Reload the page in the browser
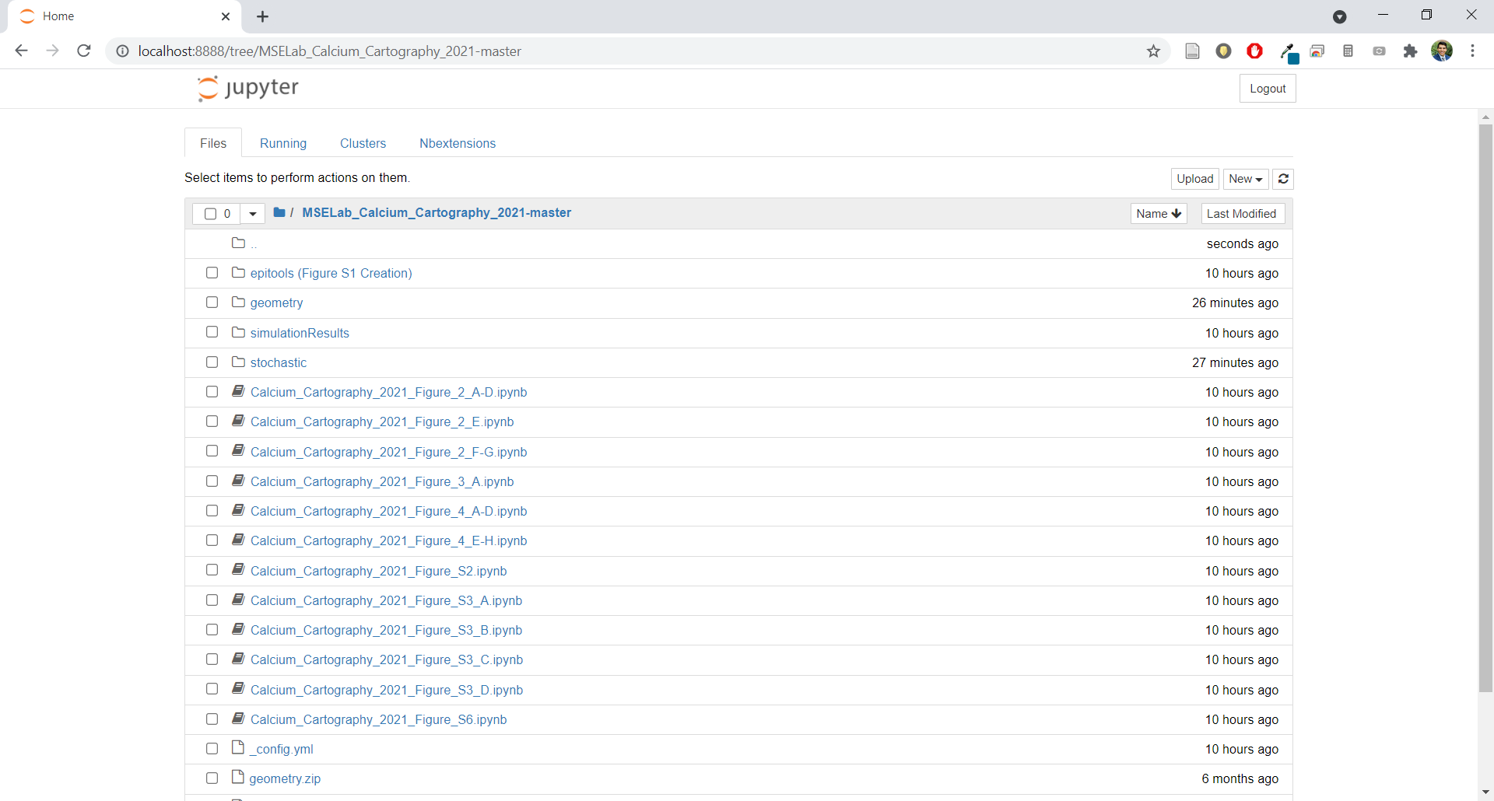Image resolution: width=1494 pixels, height=801 pixels. (x=84, y=51)
